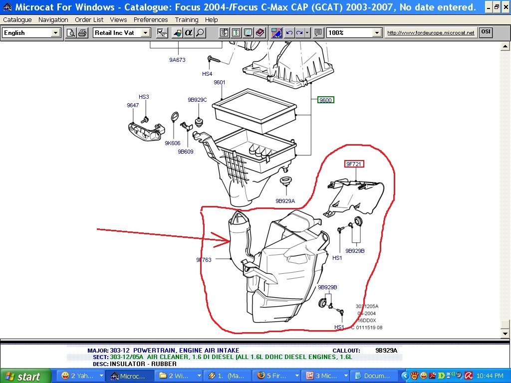Open the Order List menu
Viewport: 511px width, 383px height.
pyautogui.click(x=89, y=20)
